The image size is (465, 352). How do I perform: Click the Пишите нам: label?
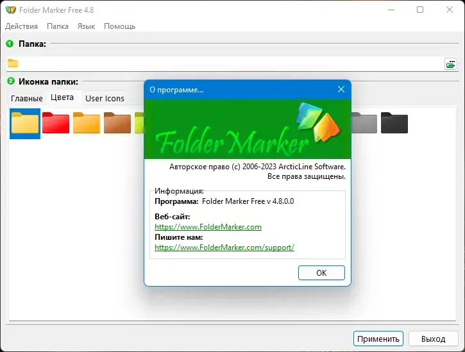[178, 237]
